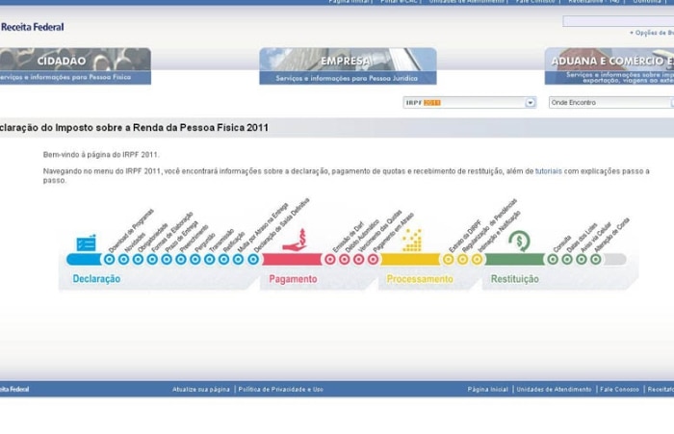Open the Empresa banner
The height and width of the screenshot is (434, 674).
click(x=348, y=65)
